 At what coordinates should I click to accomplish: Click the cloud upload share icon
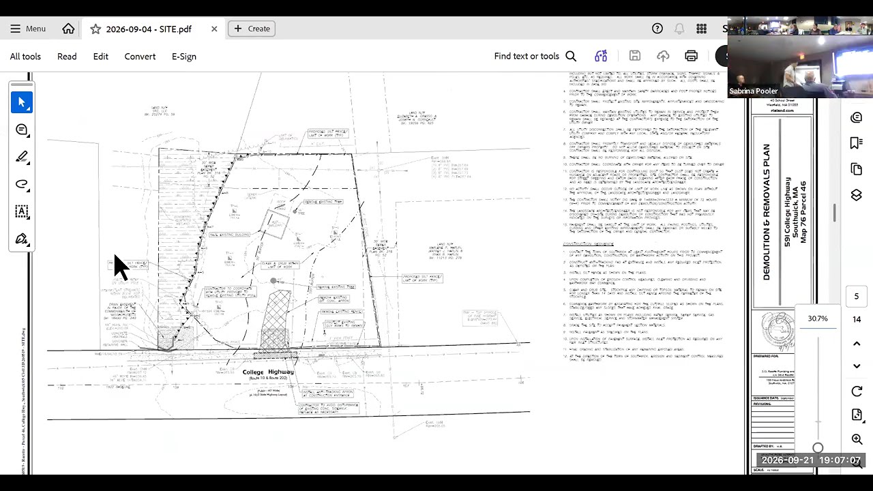tap(663, 56)
